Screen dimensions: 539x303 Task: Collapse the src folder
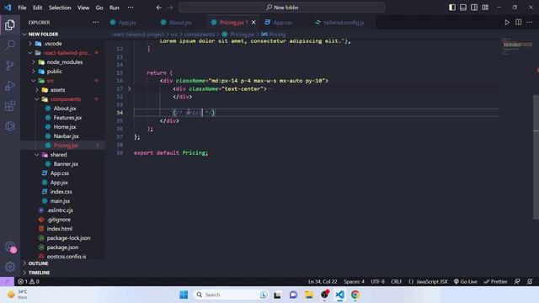coord(51,81)
